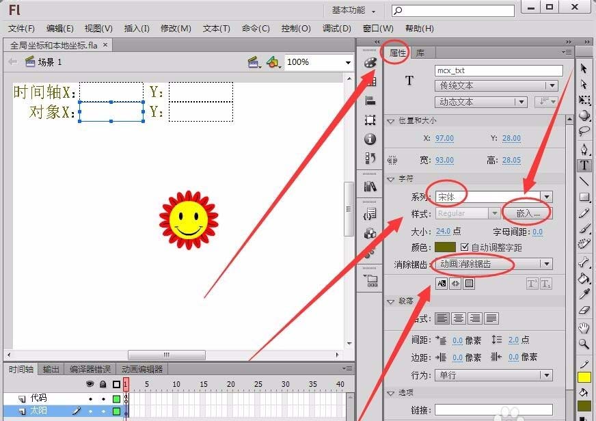Open the text type dropdown 动态文本
596x421 pixels.
[480, 102]
